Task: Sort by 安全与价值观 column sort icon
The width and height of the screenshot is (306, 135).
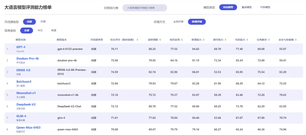Action: tap(296, 40)
